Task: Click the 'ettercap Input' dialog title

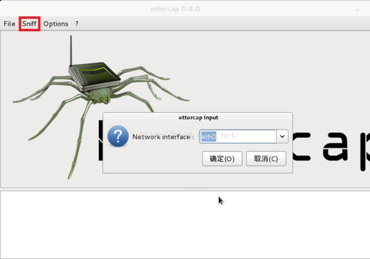Action: (199, 117)
